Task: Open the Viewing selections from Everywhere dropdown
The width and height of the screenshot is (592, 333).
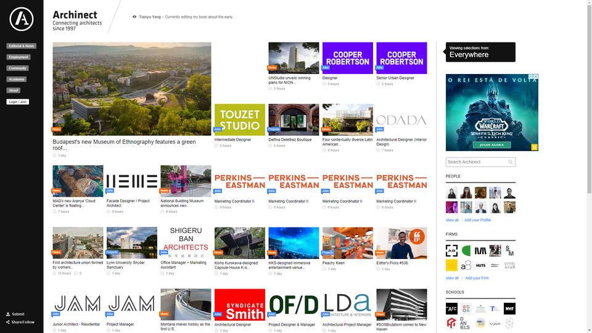Action: click(480, 52)
